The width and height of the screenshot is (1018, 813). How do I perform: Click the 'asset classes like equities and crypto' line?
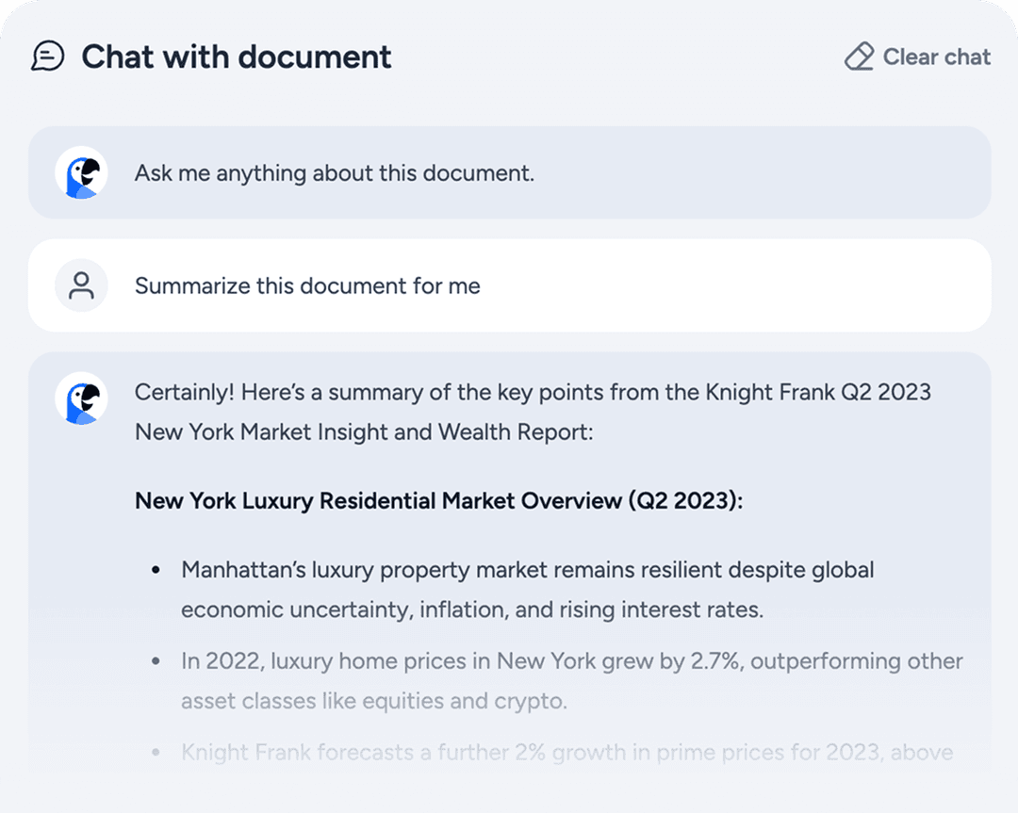(374, 701)
